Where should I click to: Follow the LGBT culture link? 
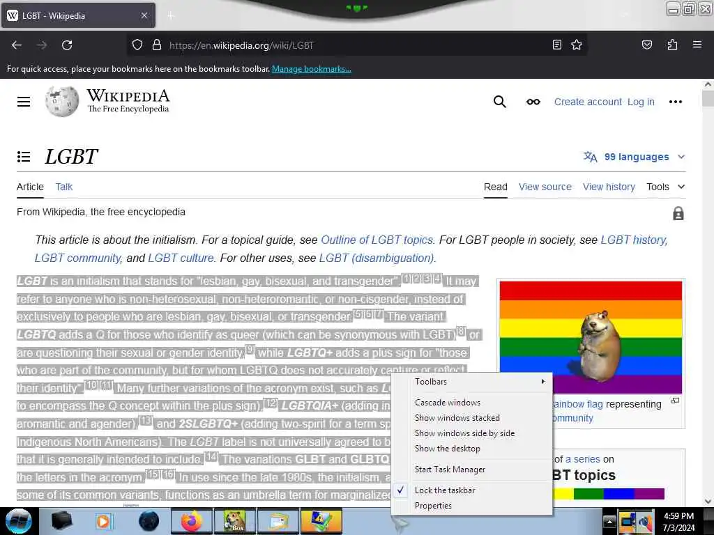coord(181,258)
